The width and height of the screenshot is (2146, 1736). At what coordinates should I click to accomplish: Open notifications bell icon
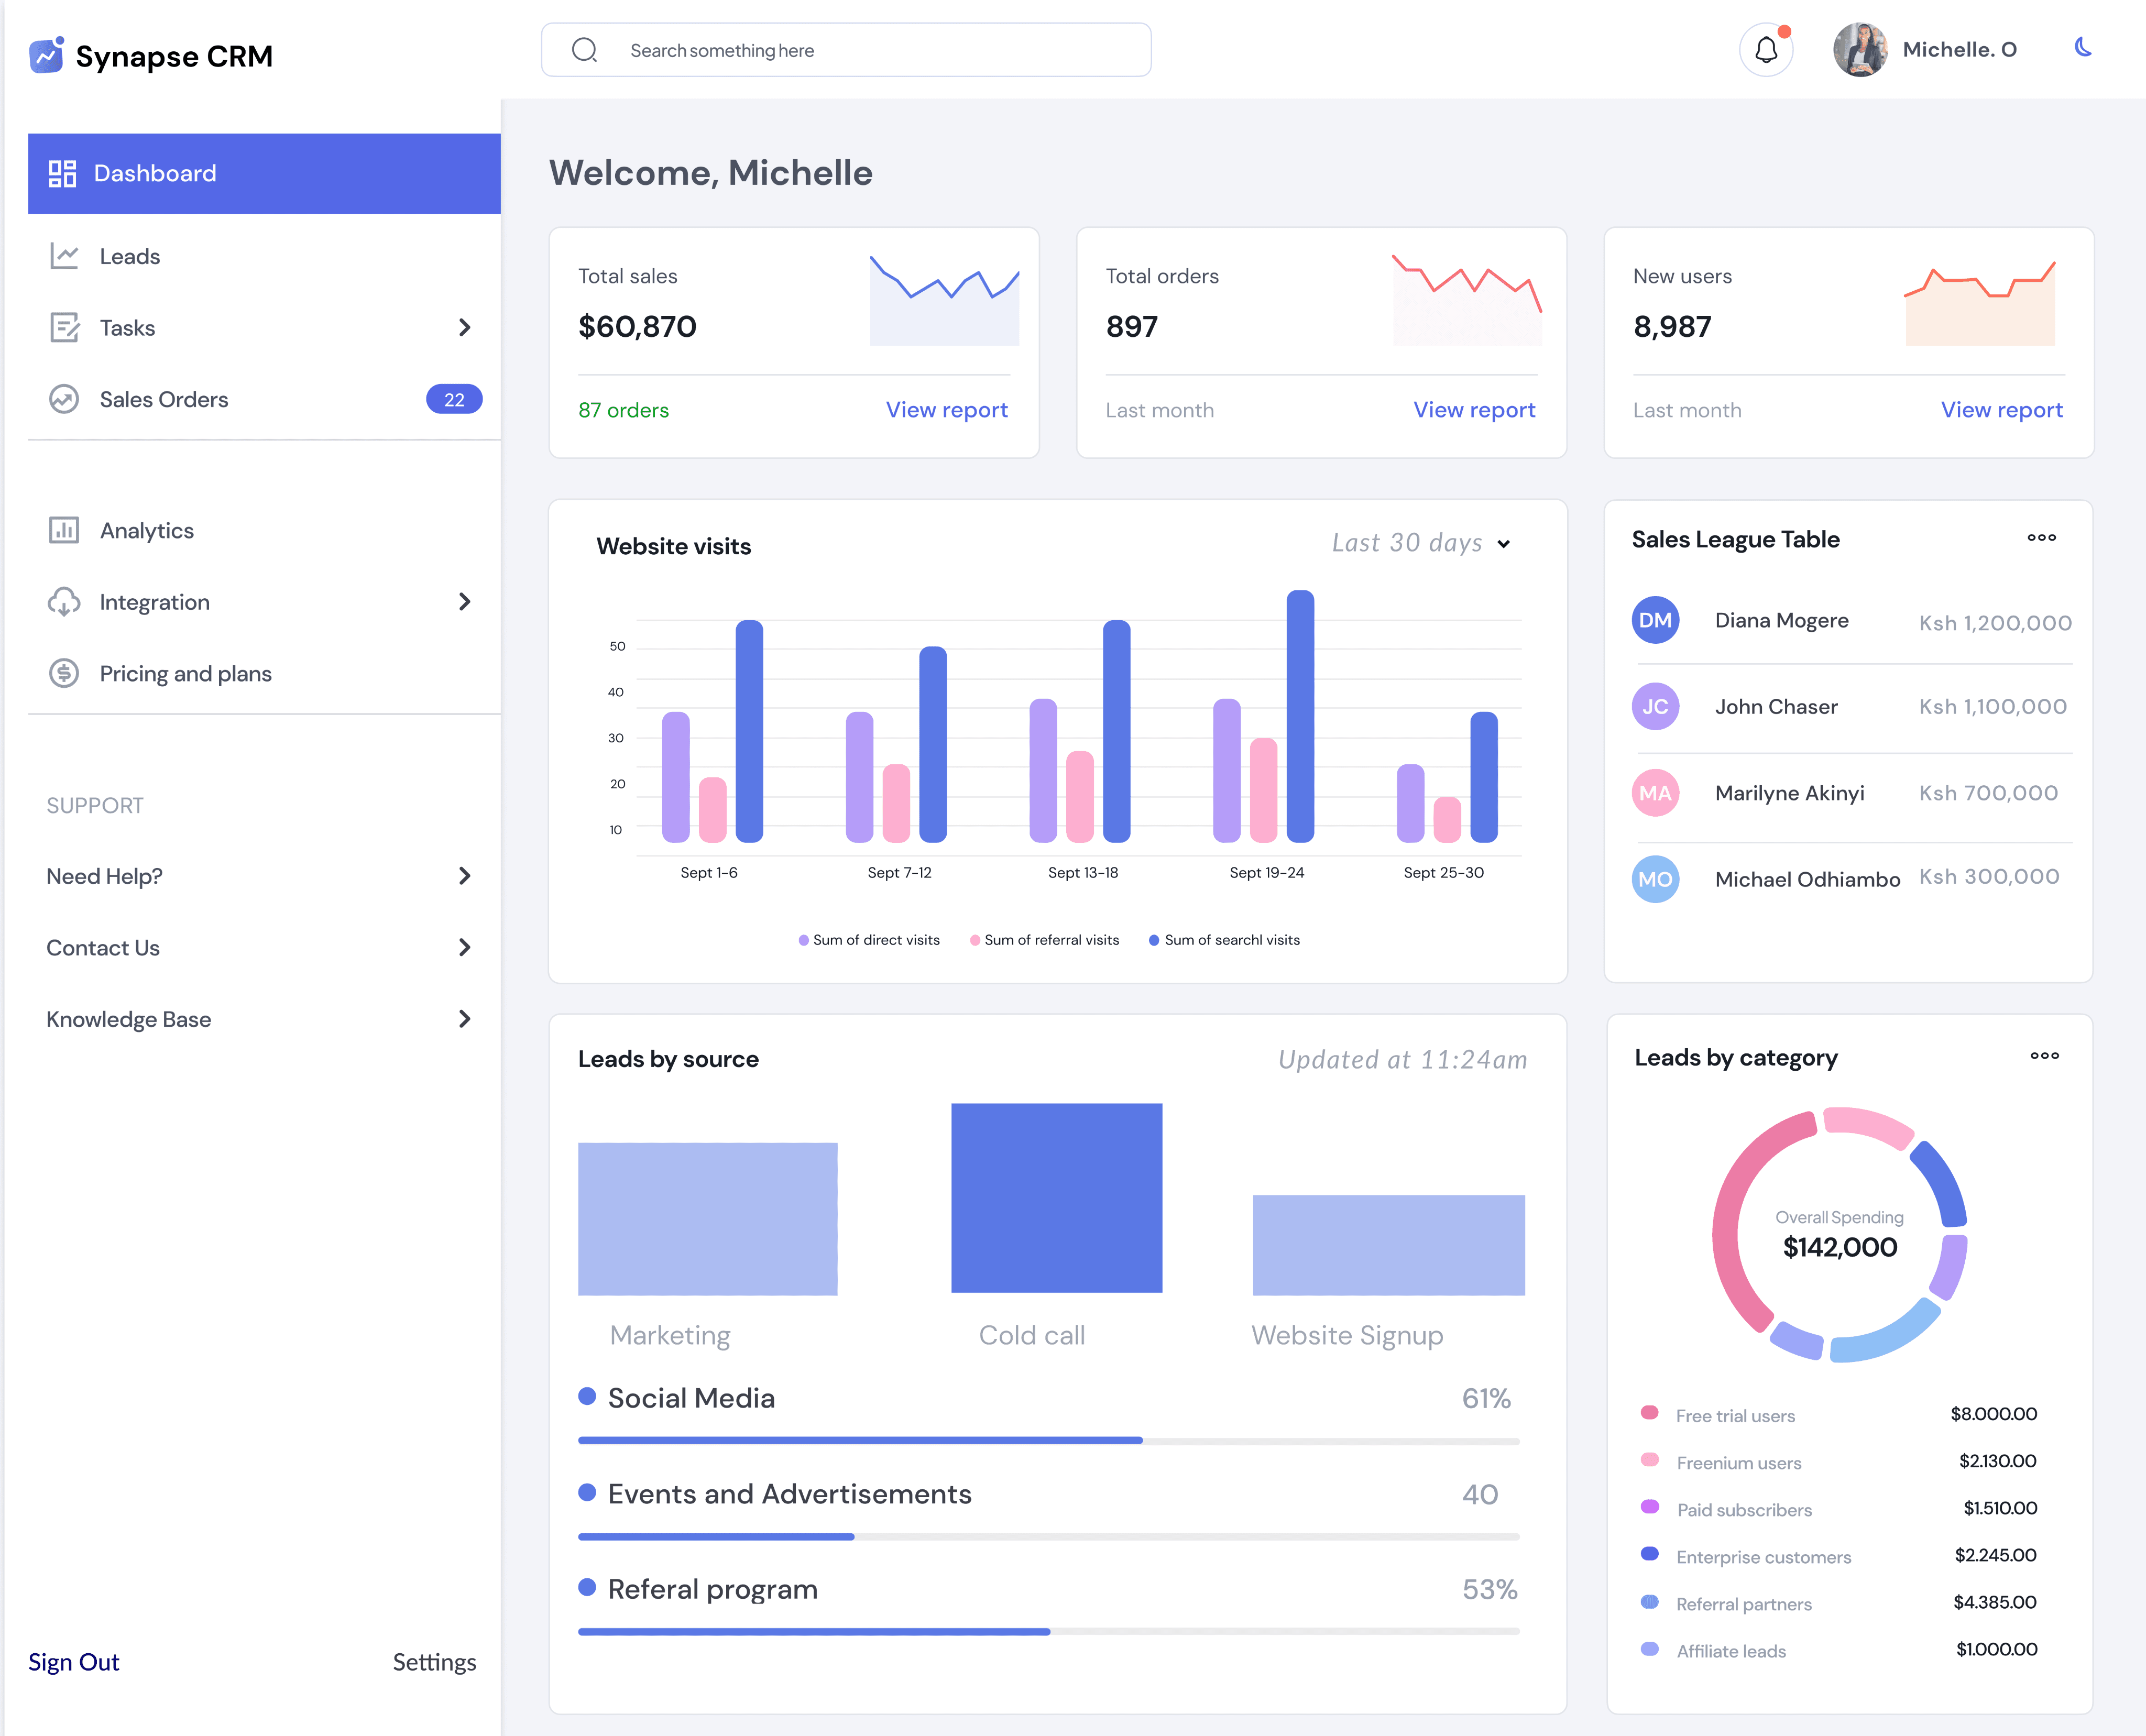1766,50
